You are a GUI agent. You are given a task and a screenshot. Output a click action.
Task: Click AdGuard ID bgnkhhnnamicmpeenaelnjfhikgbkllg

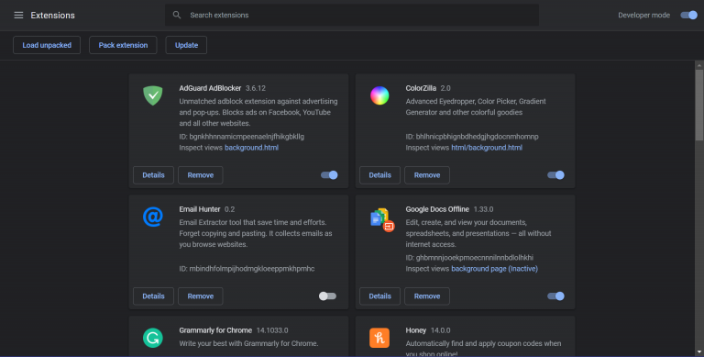(242, 136)
